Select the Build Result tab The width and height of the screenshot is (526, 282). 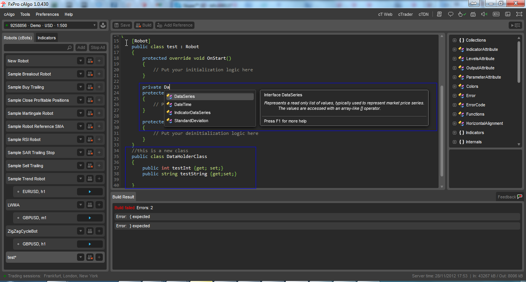click(123, 197)
